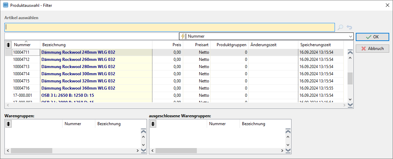Click left scroll arrow in ausgeschlossene Warengruppen list
The image size is (393, 159).
tap(152, 150)
